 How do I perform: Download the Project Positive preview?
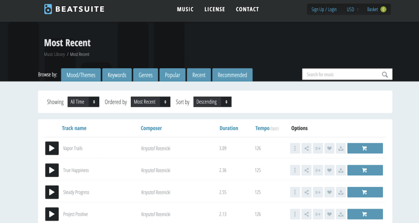341,214
